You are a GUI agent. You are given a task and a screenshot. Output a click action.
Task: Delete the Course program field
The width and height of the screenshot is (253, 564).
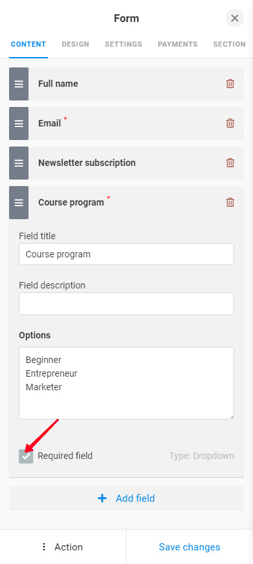230,202
